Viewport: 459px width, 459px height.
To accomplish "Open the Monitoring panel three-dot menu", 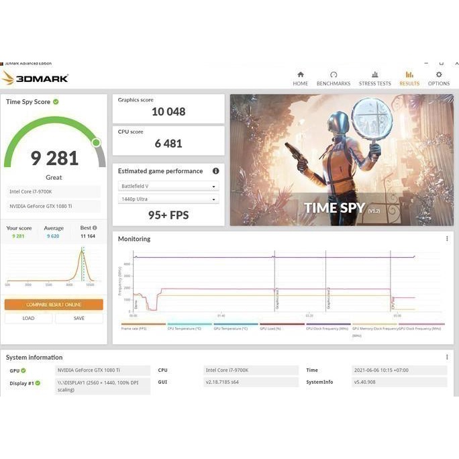I will (447, 239).
